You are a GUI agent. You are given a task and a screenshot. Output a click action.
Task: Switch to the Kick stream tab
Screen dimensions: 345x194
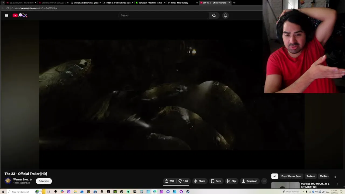150,3
